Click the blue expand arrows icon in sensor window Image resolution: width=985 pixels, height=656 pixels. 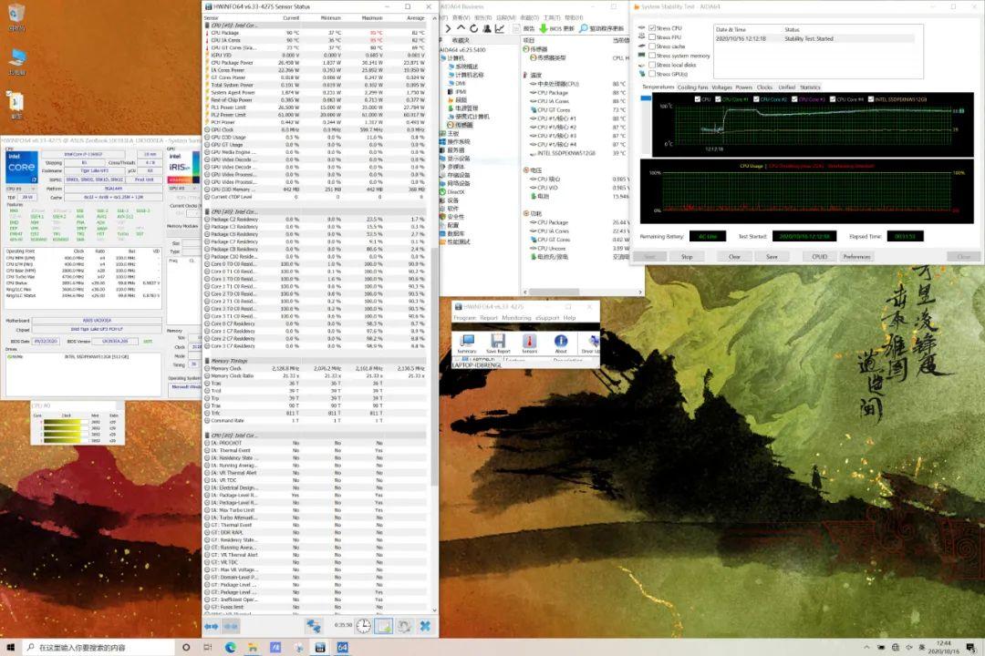click(211, 626)
